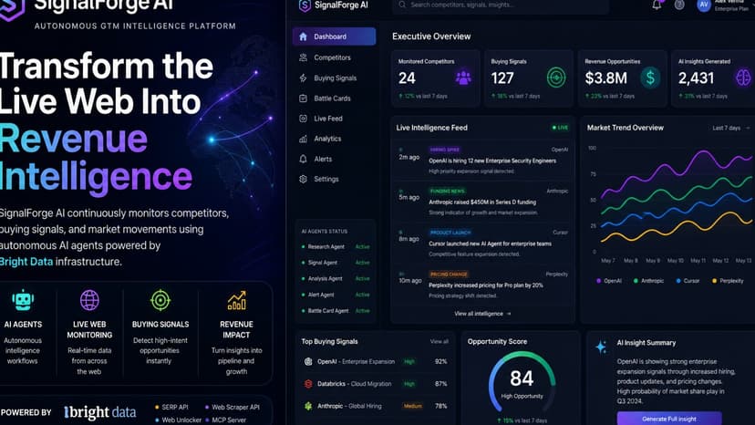
Task: Click the Generate Full Insight button
Action: [x=669, y=419]
